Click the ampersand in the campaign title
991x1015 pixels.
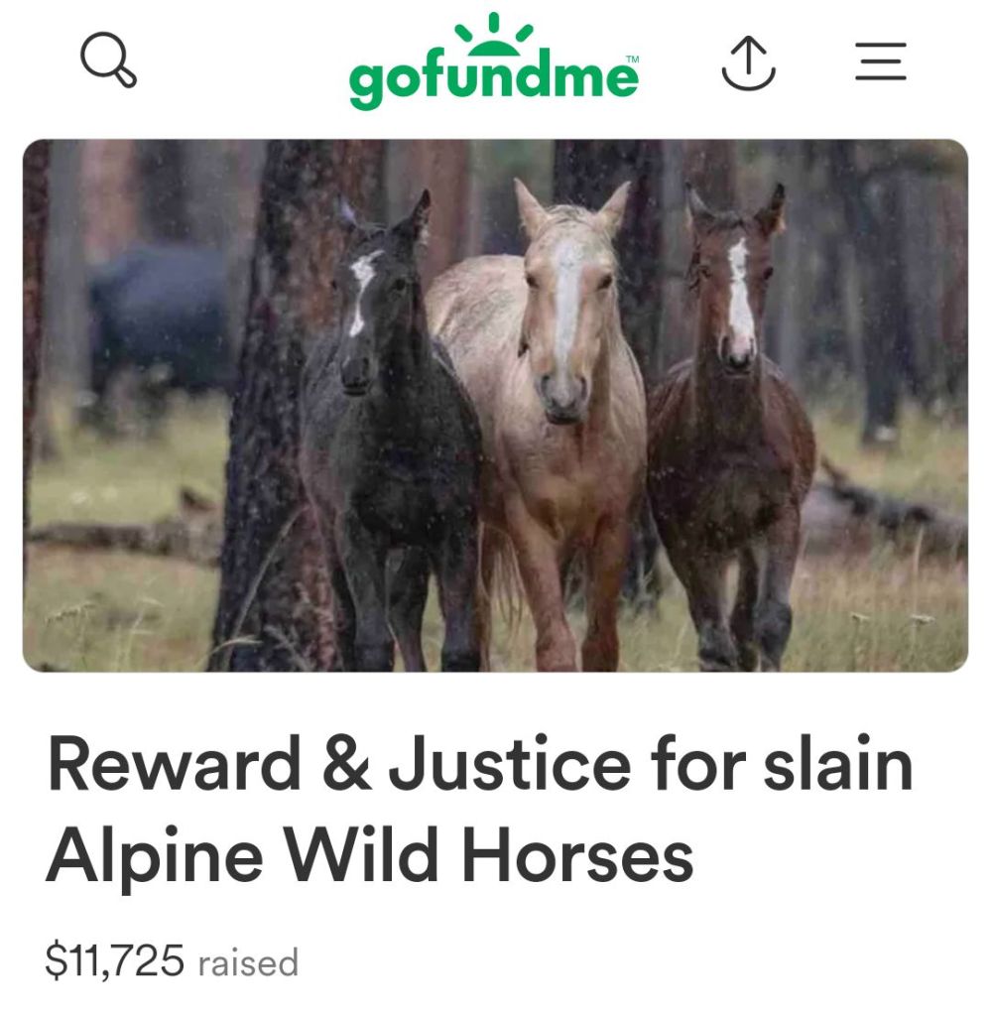point(345,762)
